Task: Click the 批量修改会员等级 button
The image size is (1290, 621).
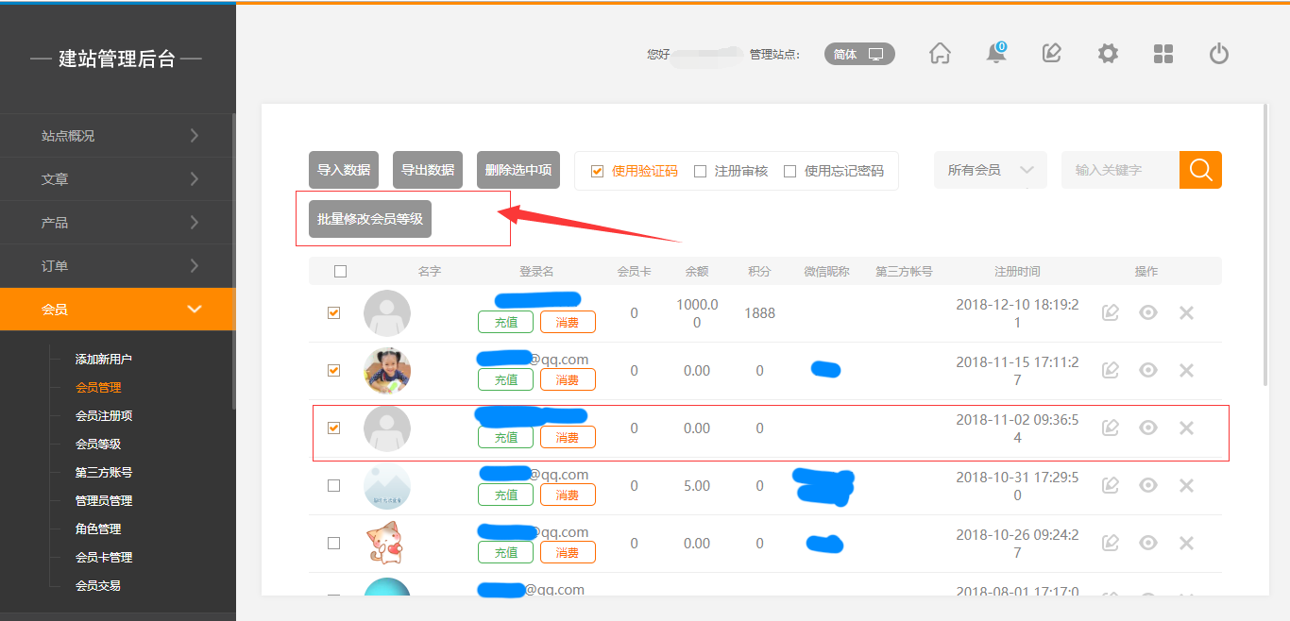Action: tap(370, 219)
